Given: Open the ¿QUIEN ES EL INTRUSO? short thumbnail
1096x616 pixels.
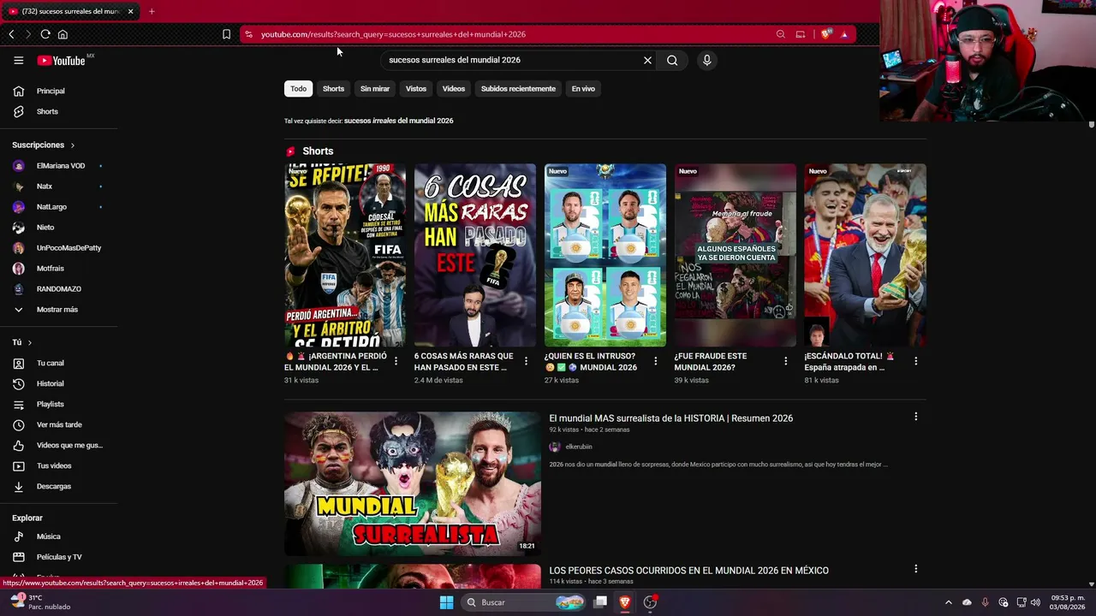Looking at the screenshot, I should [x=605, y=255].
